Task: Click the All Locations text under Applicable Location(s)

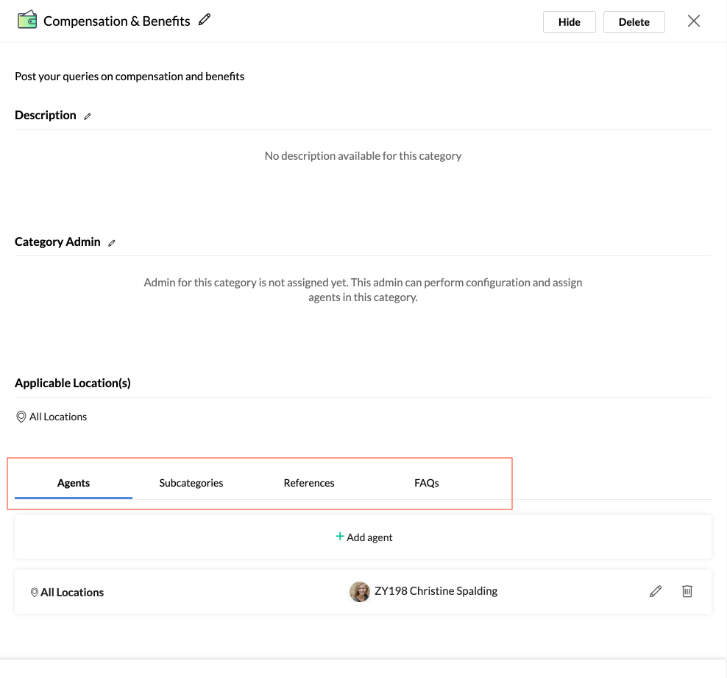Action: pos(58,417)
